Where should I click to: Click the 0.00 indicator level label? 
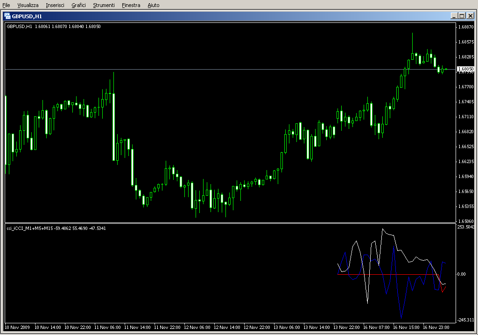click(x=461, y=274)
